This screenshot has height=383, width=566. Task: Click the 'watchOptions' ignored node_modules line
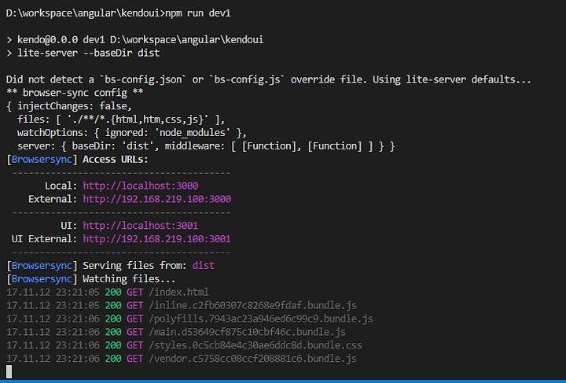coord(132,133)
